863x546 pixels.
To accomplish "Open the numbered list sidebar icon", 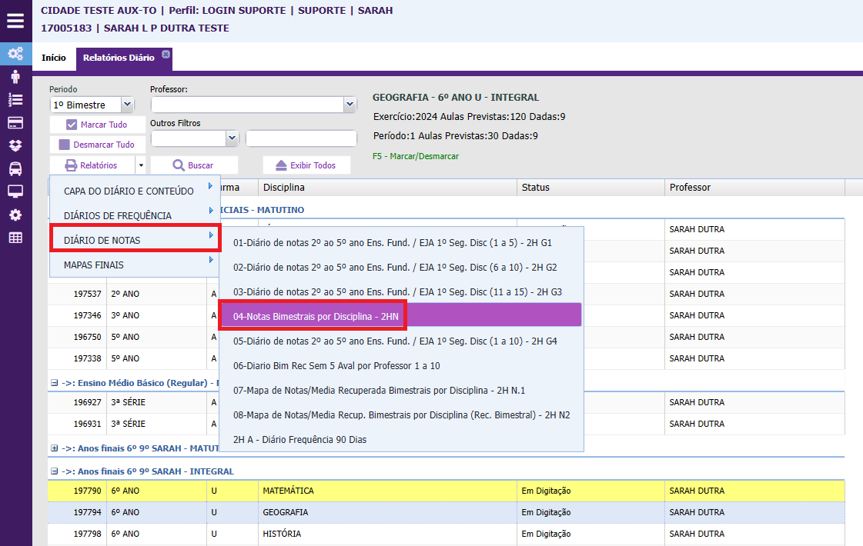I will pos(15,100).
